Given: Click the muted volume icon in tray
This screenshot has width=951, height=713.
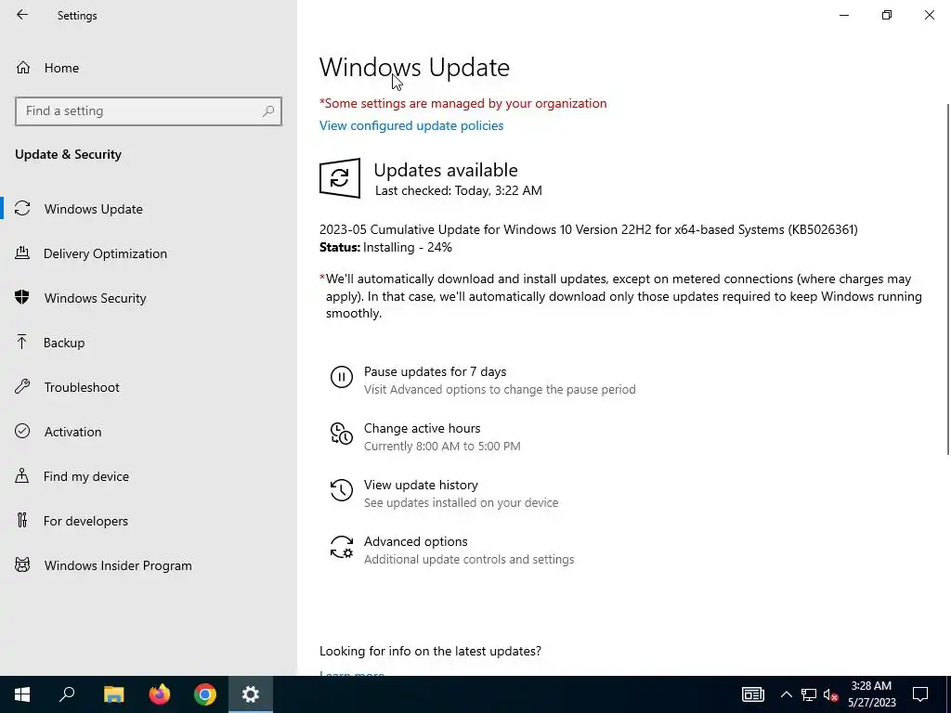Looking at the screenshot, I should [831, 694].
